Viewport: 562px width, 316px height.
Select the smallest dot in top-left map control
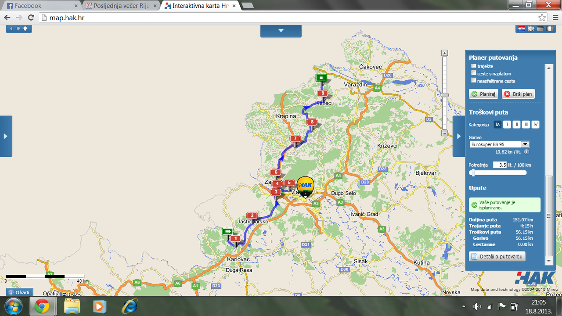11,29
